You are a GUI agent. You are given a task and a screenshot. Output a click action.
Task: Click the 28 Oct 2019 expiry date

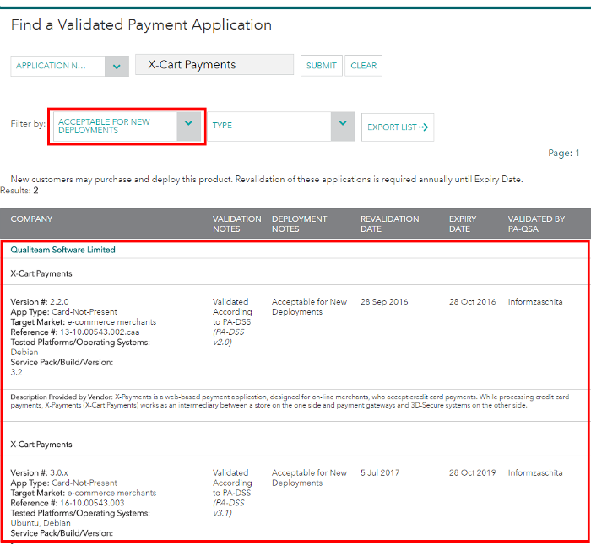point(472,472)
